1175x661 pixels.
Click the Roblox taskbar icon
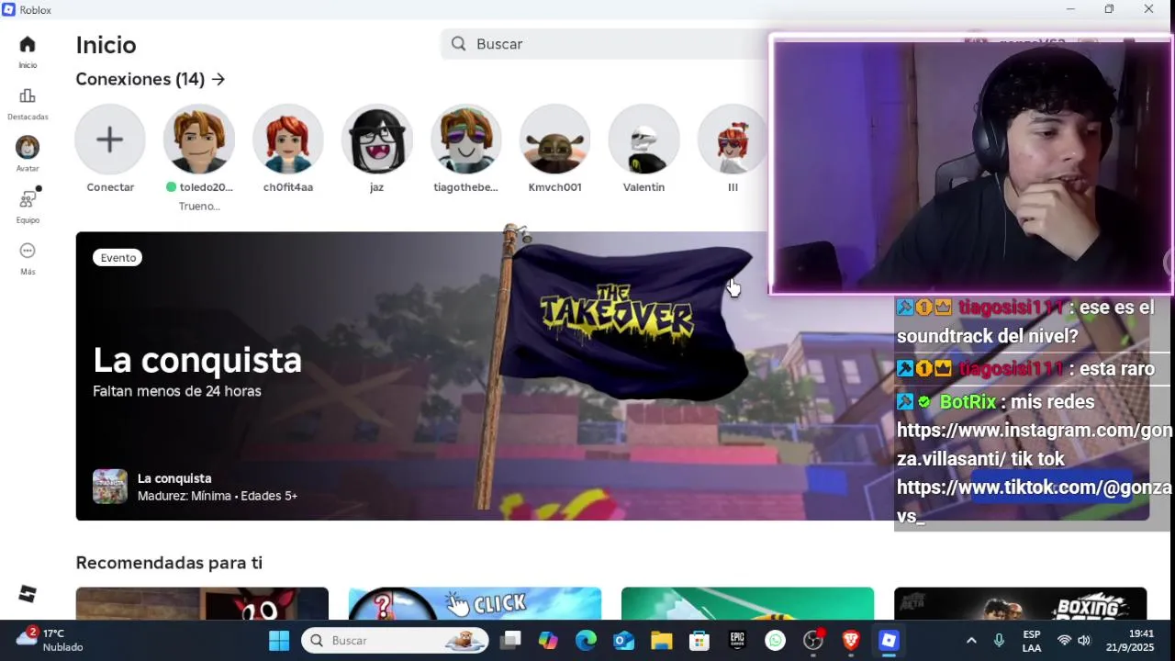point(889,641)
